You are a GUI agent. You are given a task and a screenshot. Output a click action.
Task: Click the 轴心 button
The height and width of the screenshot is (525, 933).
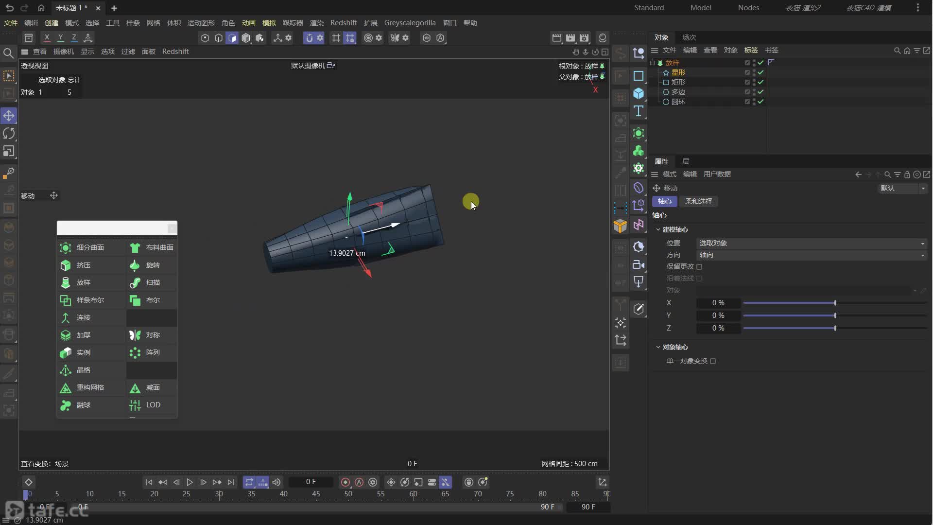[x=664, y=201]
